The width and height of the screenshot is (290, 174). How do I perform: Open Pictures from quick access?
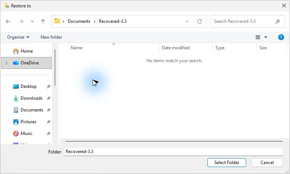click(24, 122)
